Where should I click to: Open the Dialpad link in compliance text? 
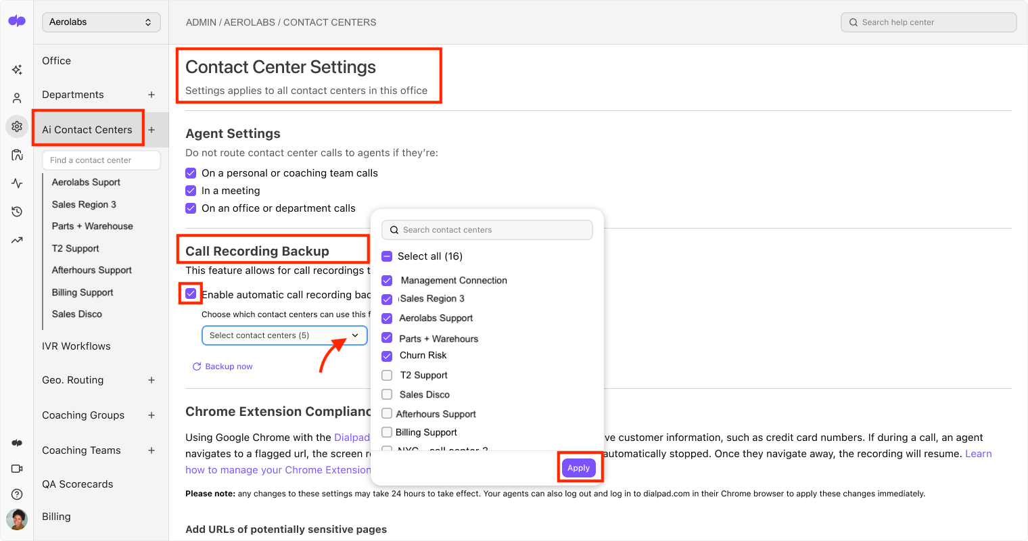click(352, 438)
